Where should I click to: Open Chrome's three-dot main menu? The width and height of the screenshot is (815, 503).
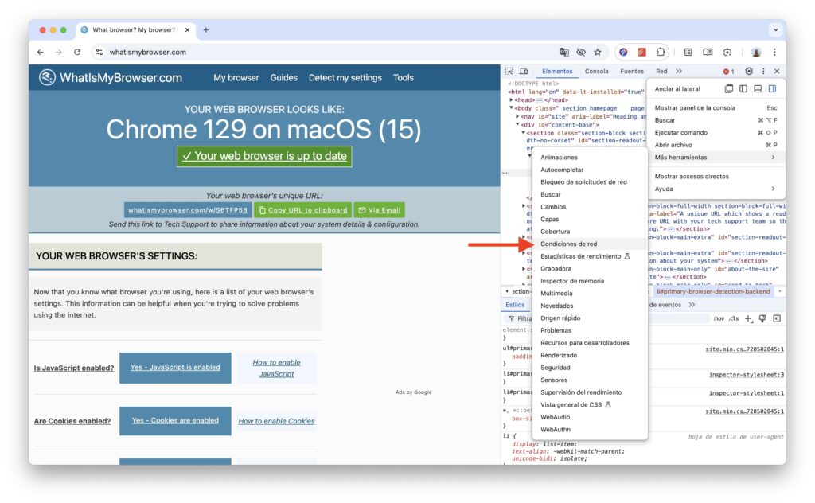pos(774,52)
